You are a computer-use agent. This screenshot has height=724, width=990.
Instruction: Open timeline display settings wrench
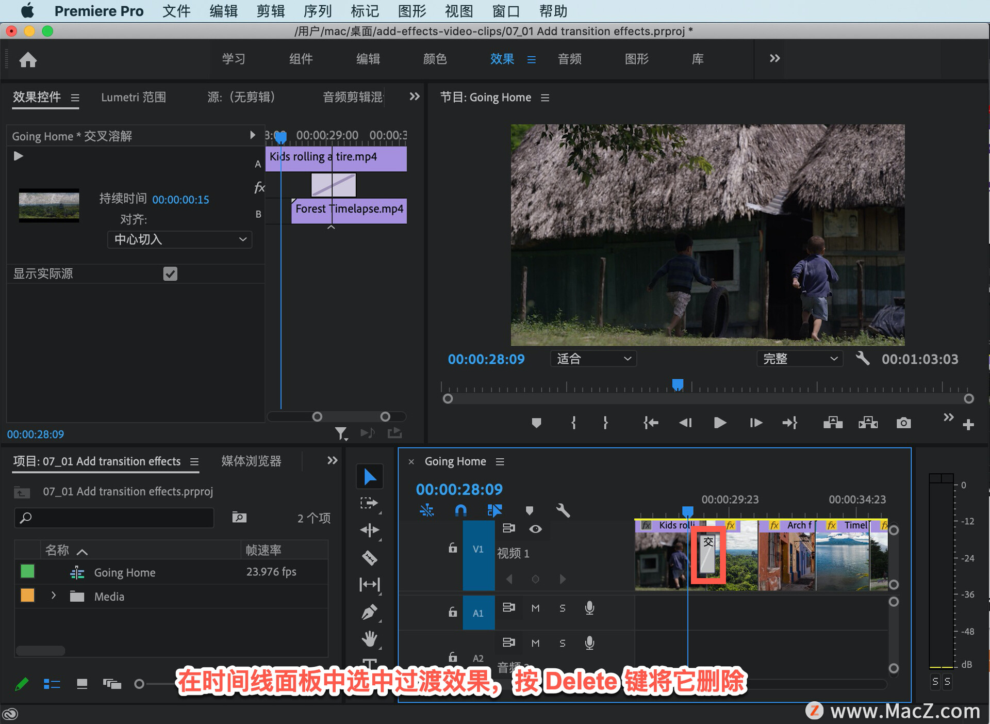[x=563, y=511]
